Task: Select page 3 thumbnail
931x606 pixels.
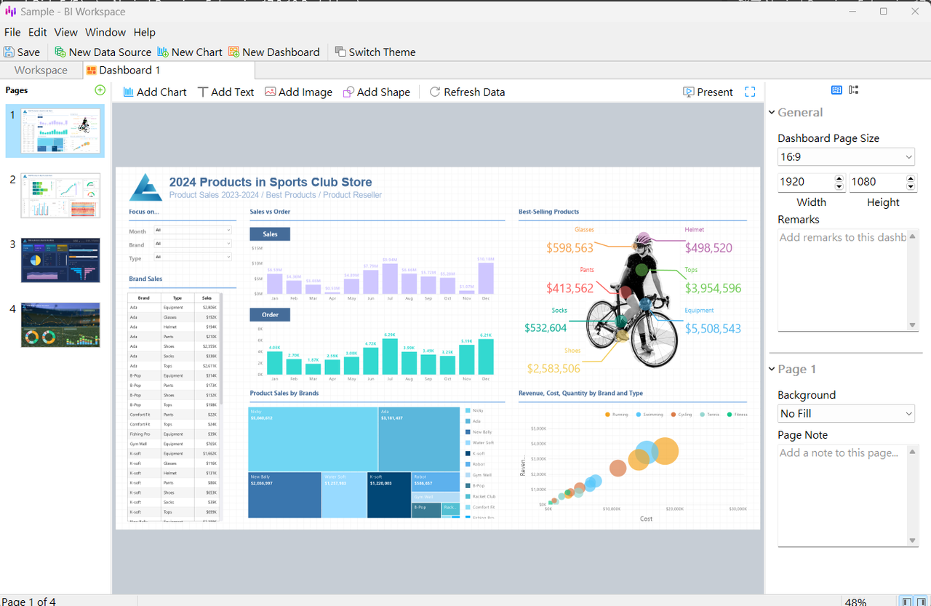Action: (x=60, y=260)
